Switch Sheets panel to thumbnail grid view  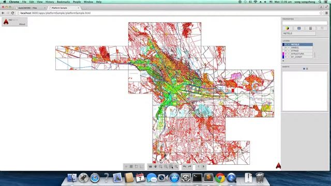coord(304,69)
